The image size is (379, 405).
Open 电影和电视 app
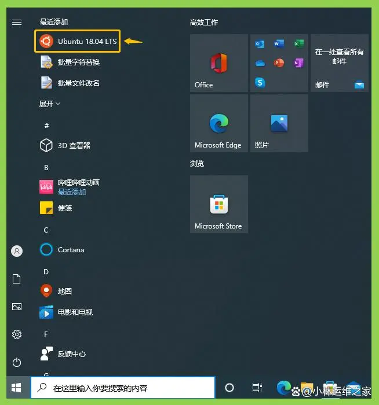pyautogui.click(x=66, y=312)
